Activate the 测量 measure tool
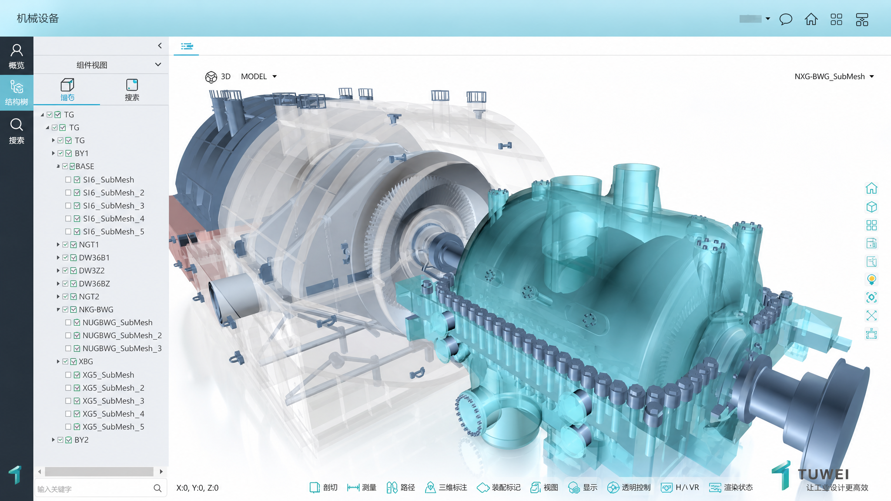 362,488
